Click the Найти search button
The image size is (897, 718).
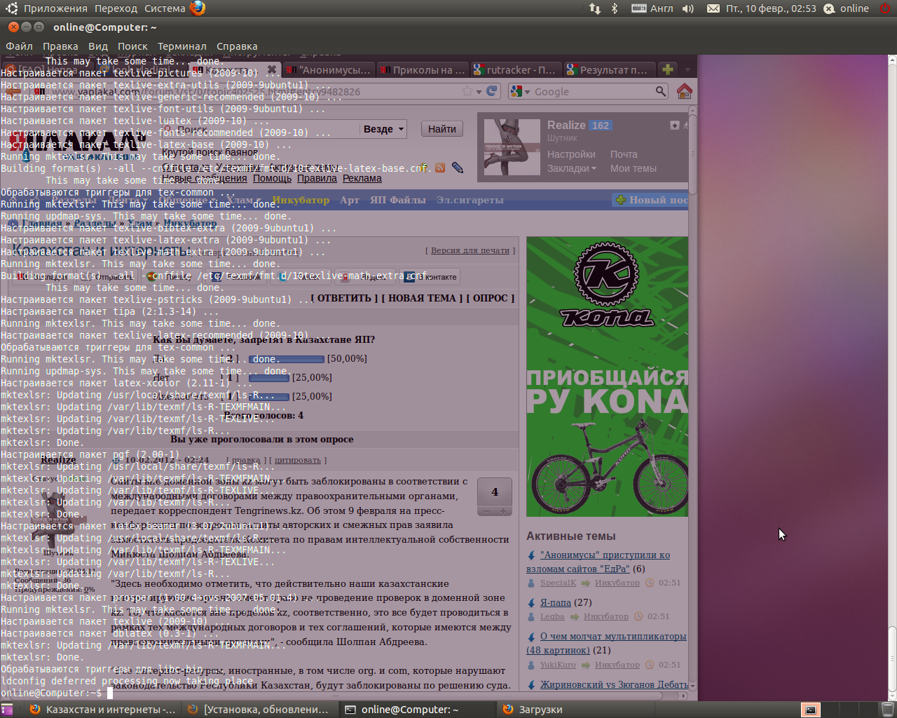[x=441, y=129]
